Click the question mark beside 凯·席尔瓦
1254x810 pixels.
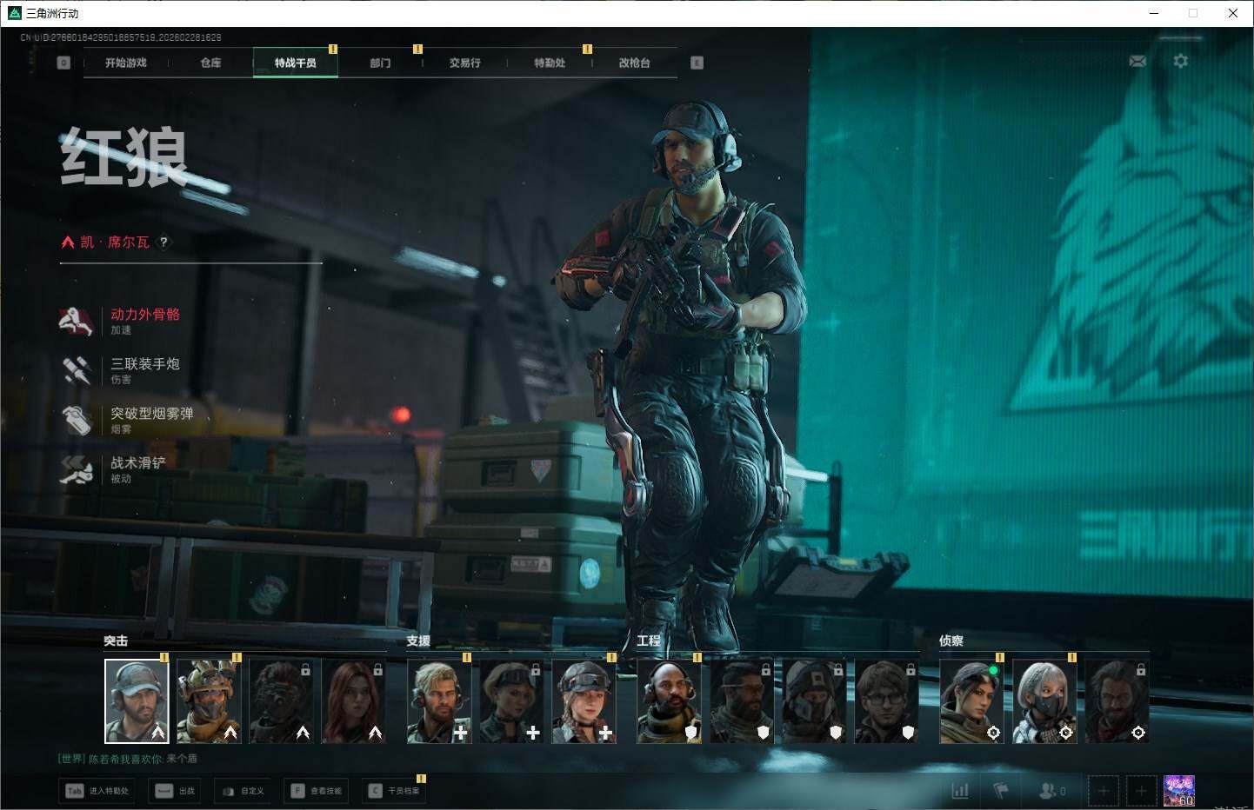163,242
